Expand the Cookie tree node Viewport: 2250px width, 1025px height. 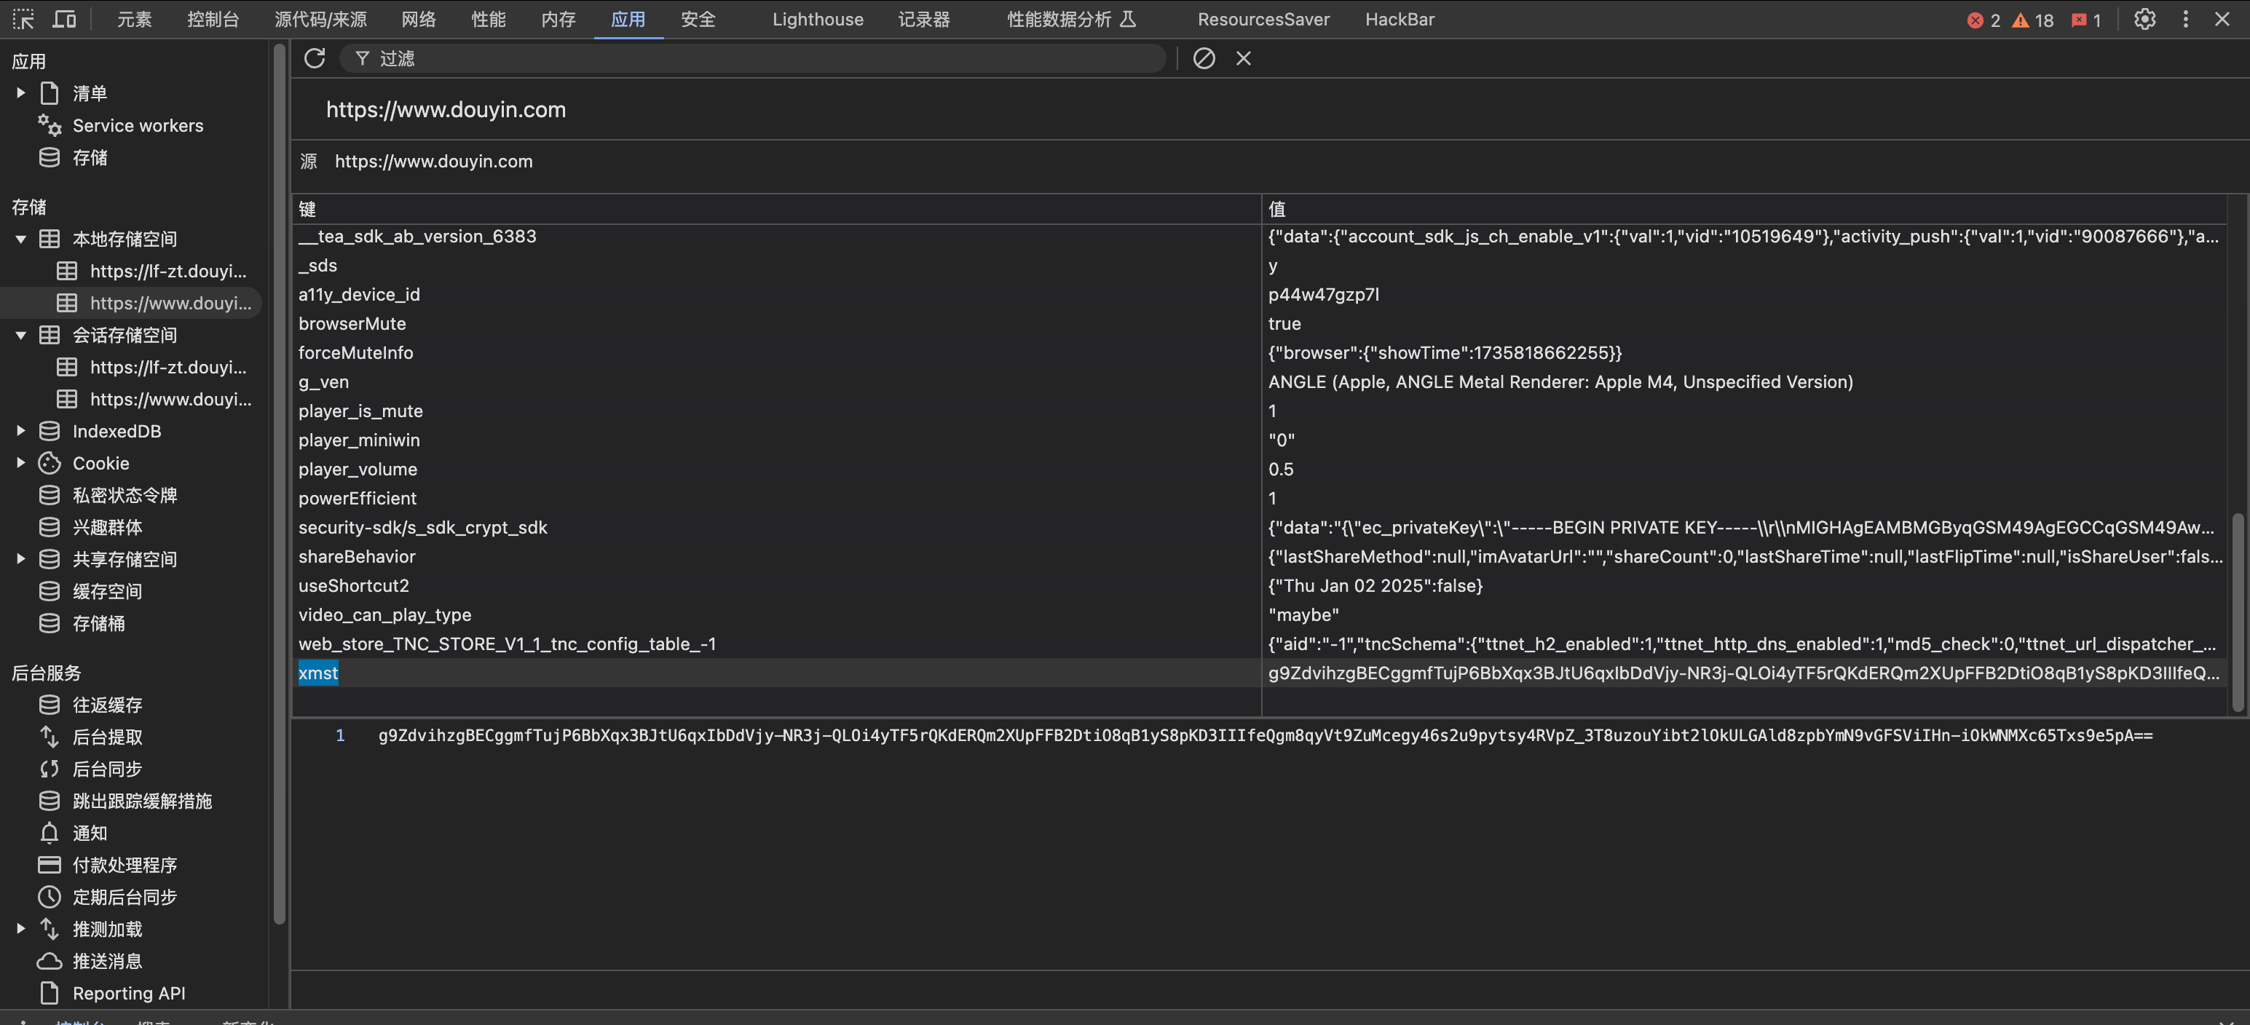[21, 463]
